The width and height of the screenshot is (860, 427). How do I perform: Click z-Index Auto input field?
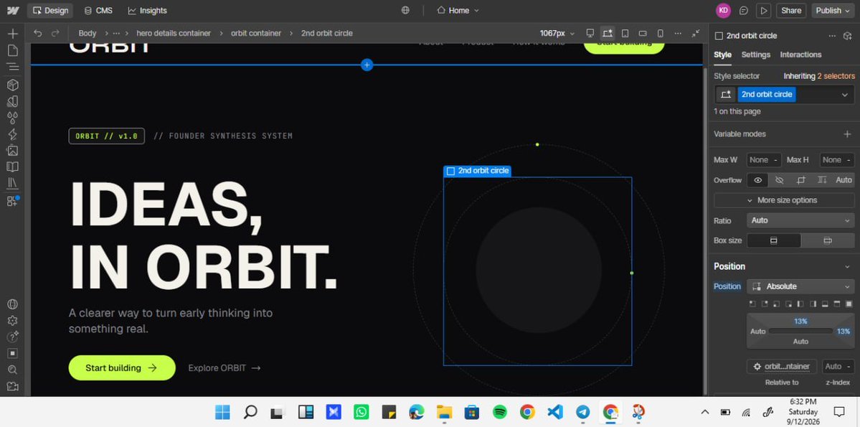(x=838, y=367)
